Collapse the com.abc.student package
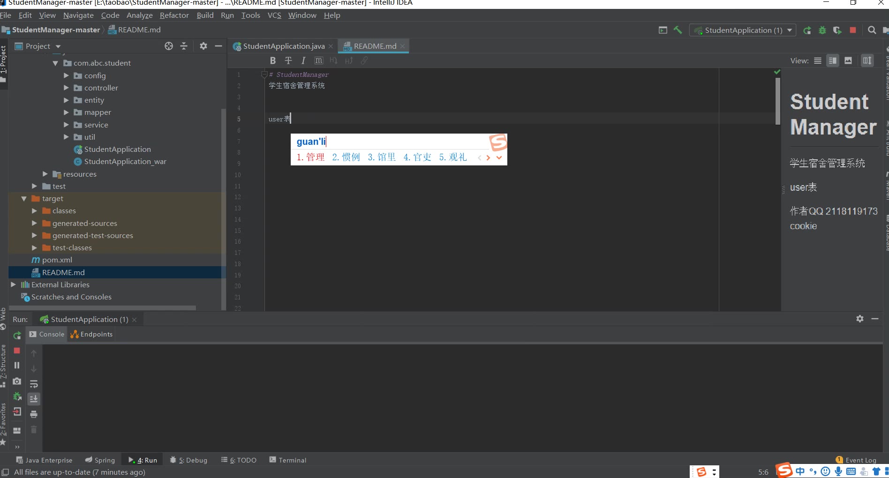This screenshot has height=478, width=889. click(x=55, y=63)
